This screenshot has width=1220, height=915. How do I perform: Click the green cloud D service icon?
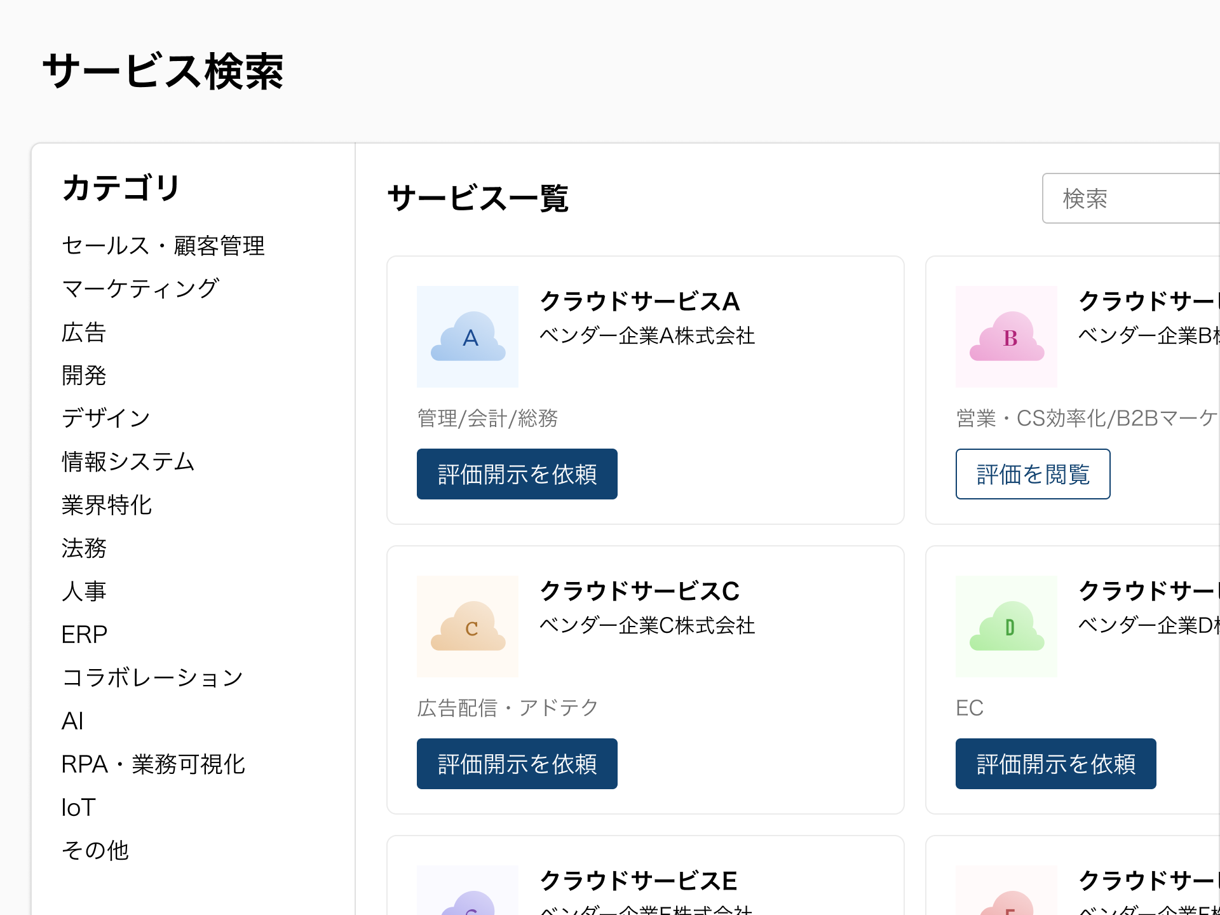(x=1006, y=627)
